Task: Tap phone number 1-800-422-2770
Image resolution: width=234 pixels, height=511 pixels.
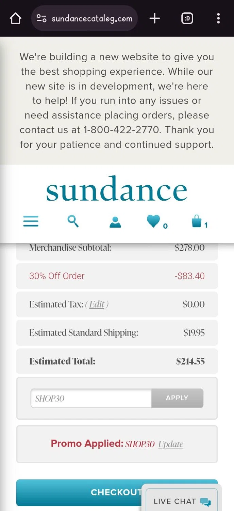Action: click(121, 130)
